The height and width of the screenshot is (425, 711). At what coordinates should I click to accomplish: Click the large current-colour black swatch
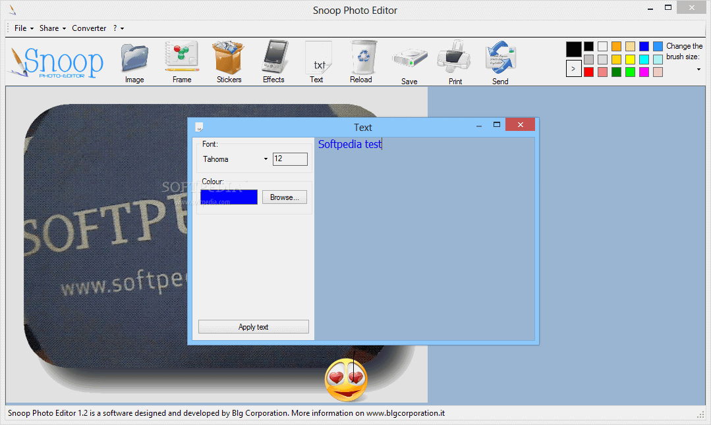click(573, 49)
